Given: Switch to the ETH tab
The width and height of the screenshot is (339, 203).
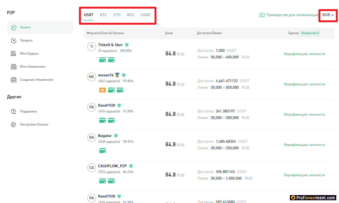Looking at the screenshot, I should click(x=117, y=15).
